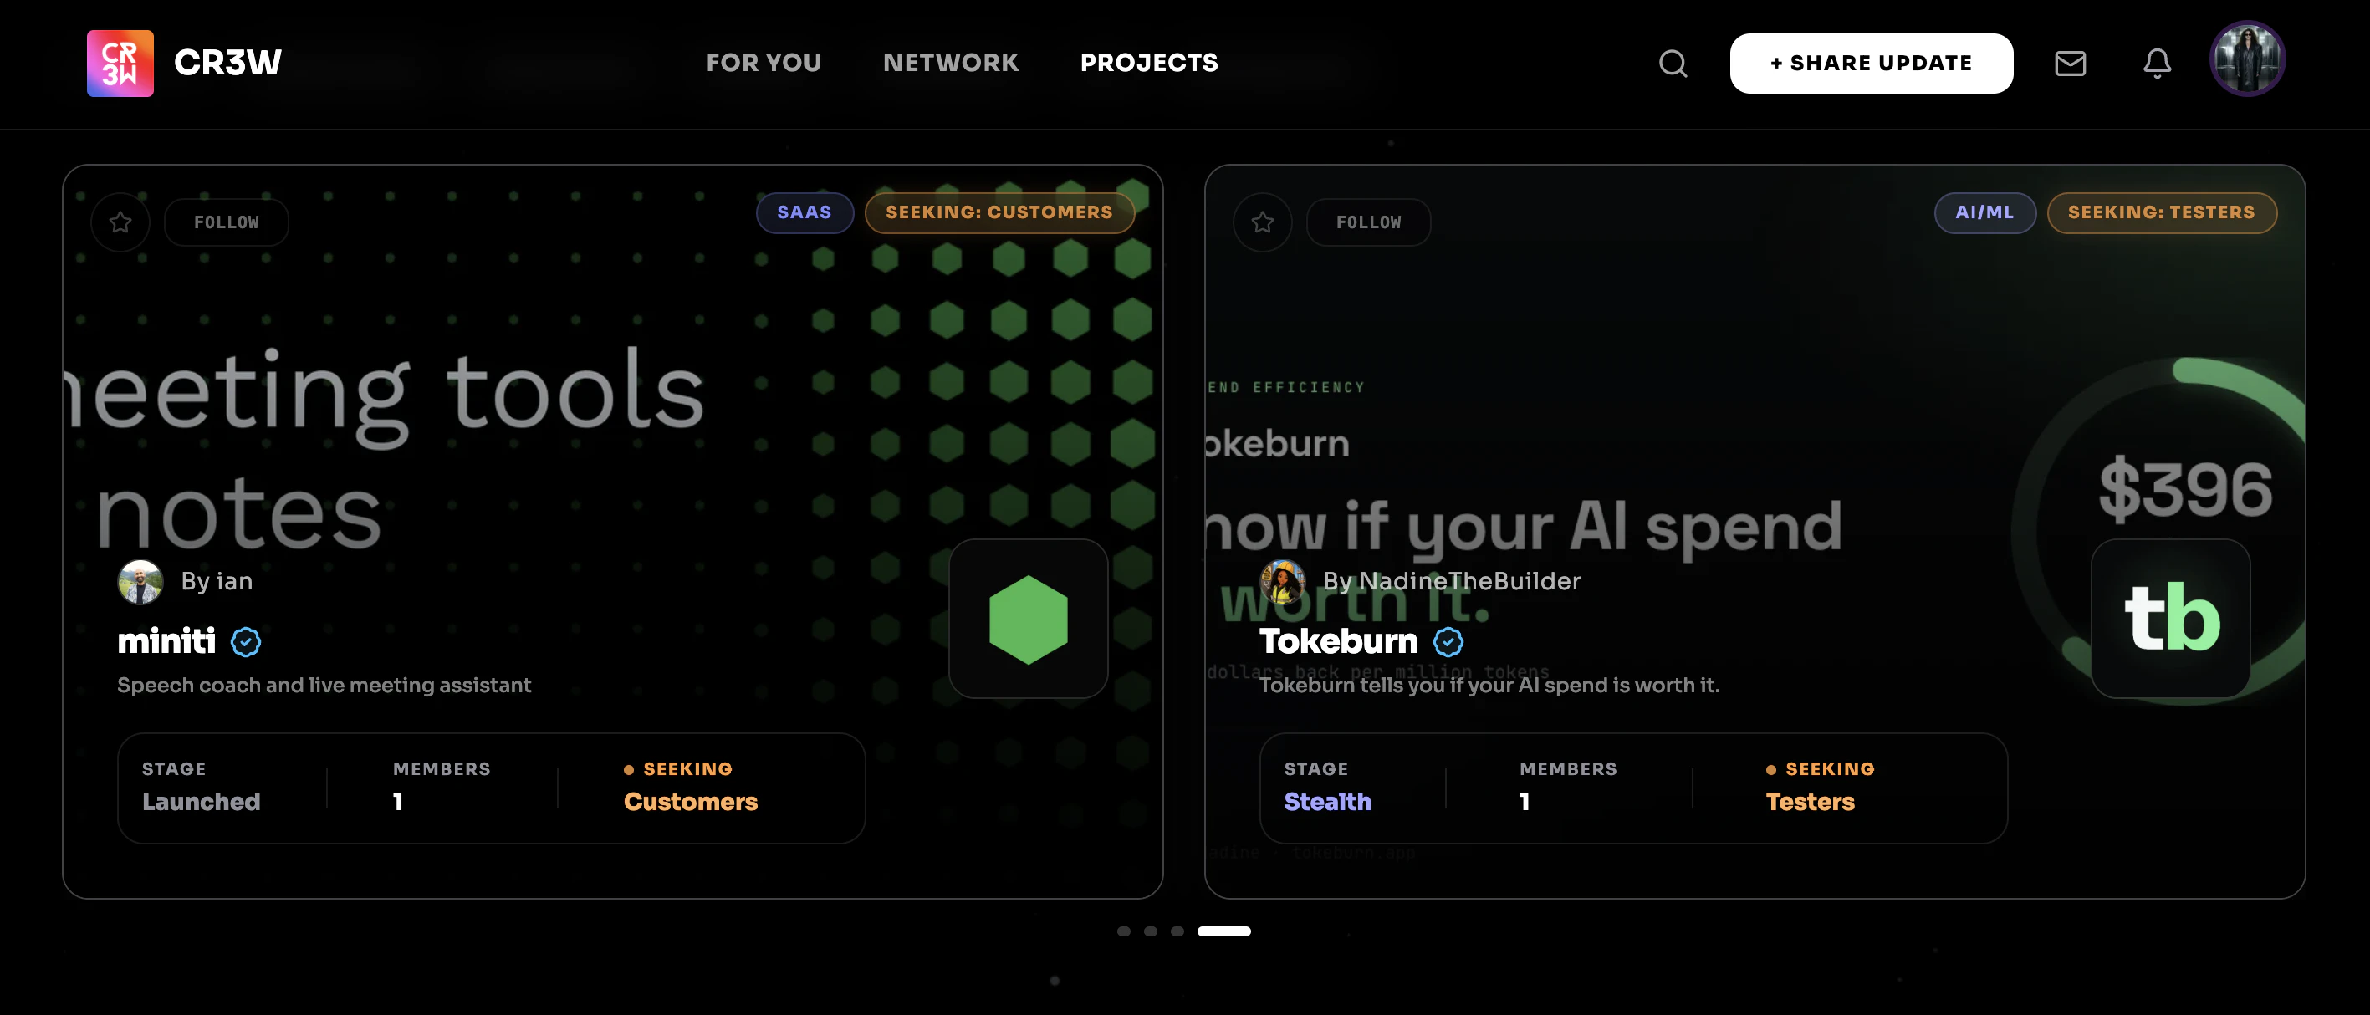Open the search magnifier icon
Viewport: 2370px width, 1015px height.
coord(1673,64)
